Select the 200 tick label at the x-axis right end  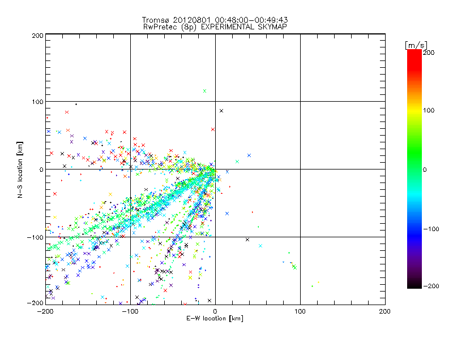tap(384, 311)
